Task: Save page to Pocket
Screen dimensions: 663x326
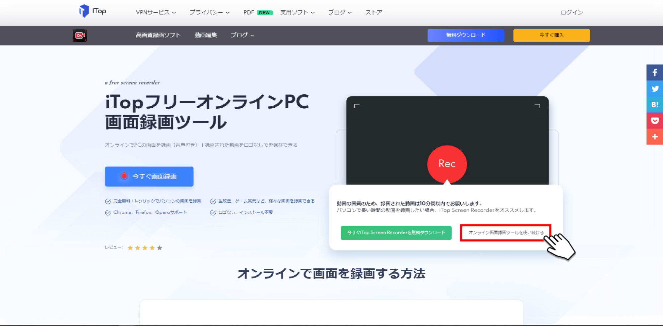Action: point(655,121)
